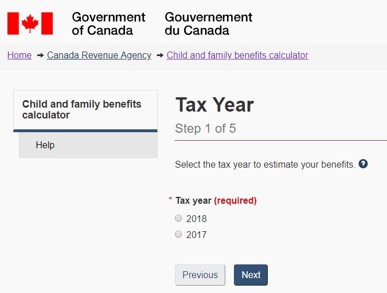Click the Tax year (required) label
This screenshot has height=293, width=387.
[x=216, y=201]
